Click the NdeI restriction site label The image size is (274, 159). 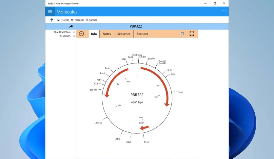pos(128,142)
